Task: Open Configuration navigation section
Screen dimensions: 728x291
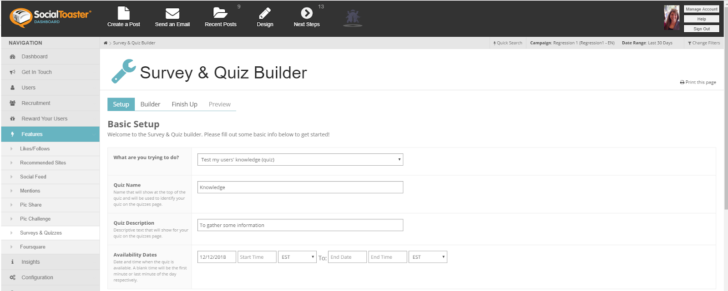Action: [51, 277]
